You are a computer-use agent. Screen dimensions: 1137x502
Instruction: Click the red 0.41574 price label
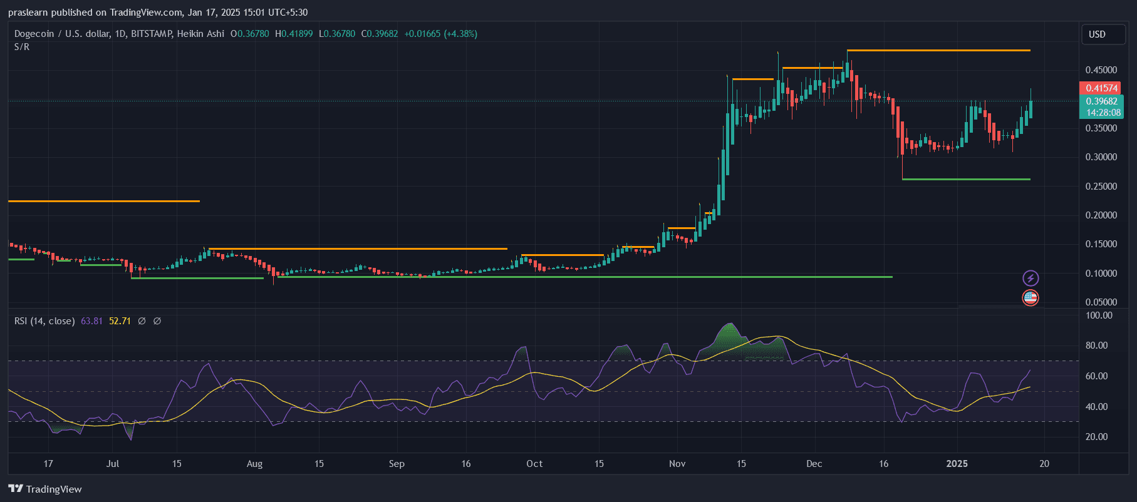point(1101,88)
